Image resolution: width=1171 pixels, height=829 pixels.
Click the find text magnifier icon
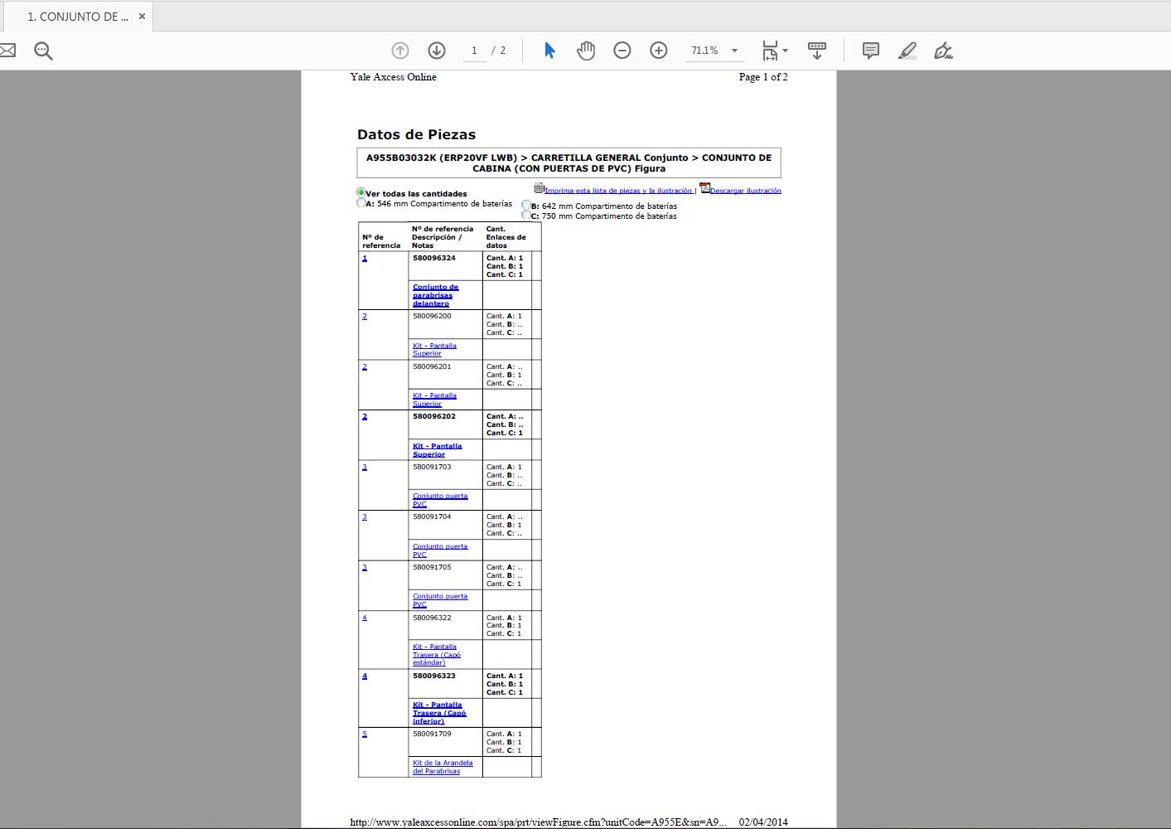pos(43,51)
